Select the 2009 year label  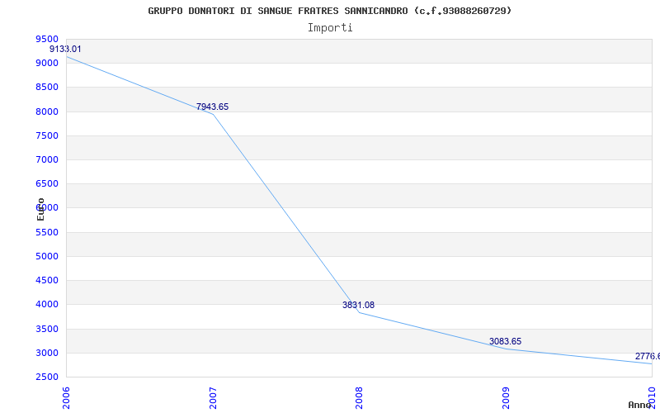click(x=506, y=398)
